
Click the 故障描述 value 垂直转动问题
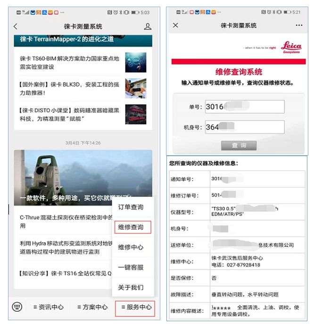245,294
